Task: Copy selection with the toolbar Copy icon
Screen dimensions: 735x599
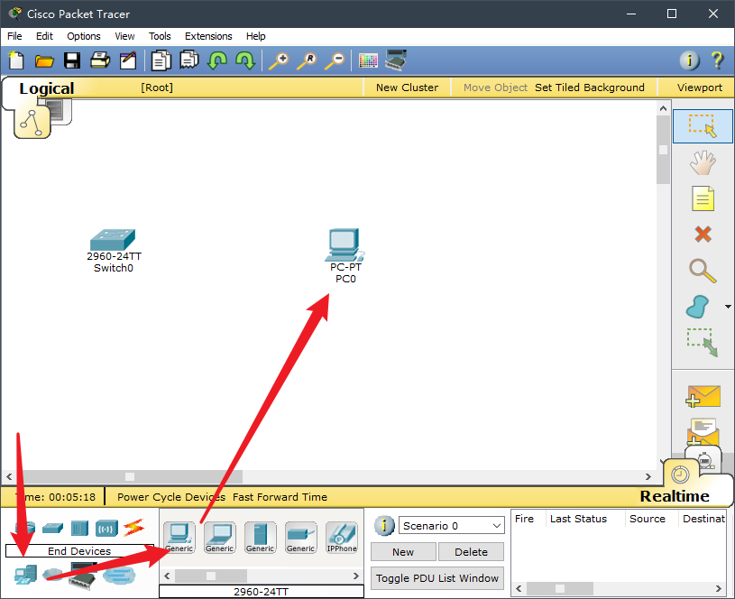Action: point(161,60)
